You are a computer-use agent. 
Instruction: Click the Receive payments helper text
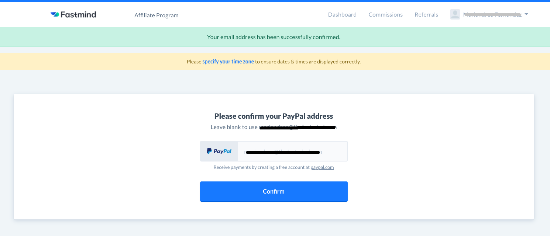click(261, 167)
